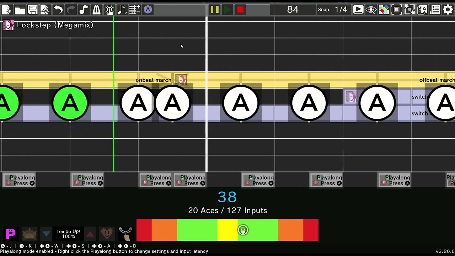Pause playback

215,10
